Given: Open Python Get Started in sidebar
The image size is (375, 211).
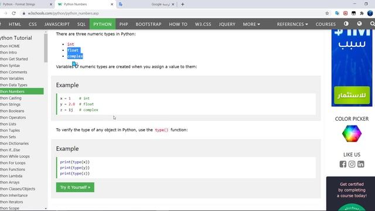Looking at the screenshot, I should tap(22, 59).
